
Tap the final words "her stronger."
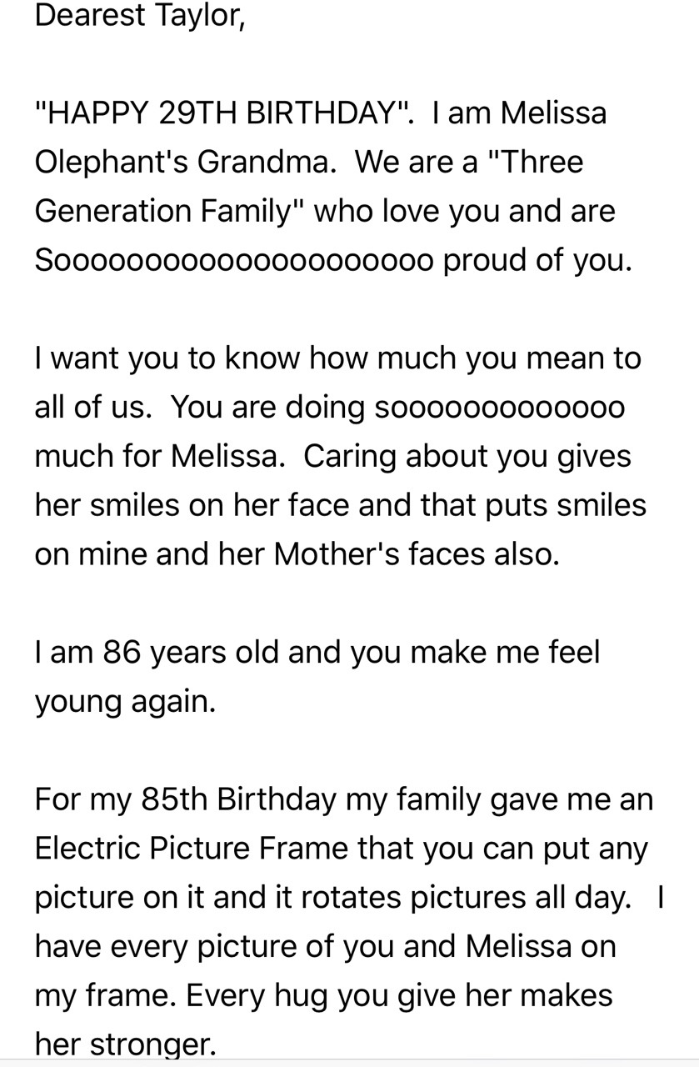coord(125,1045)
